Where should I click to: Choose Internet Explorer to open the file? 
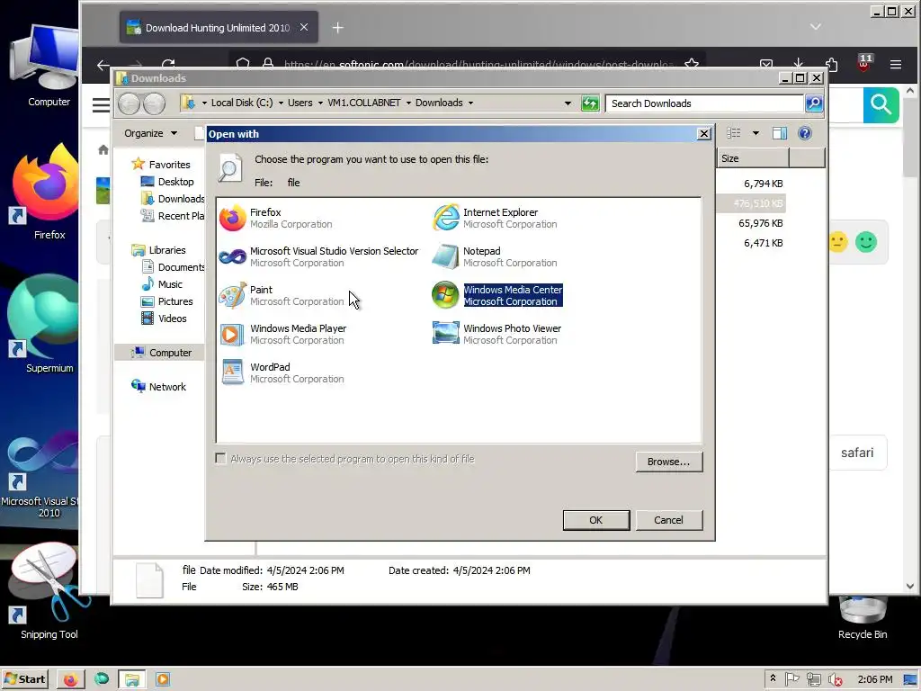click(x=496, y=218)
